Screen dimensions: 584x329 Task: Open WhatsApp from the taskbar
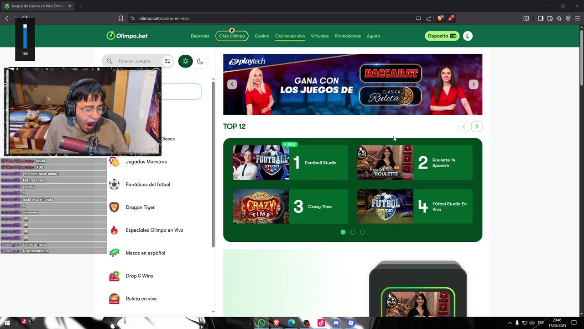click(261, 323)
